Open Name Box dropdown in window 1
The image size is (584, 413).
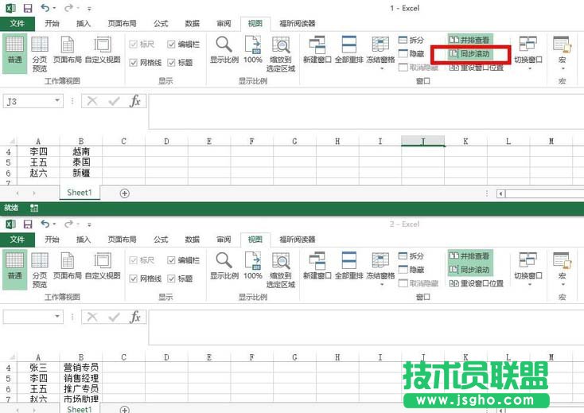click(57, 100)
